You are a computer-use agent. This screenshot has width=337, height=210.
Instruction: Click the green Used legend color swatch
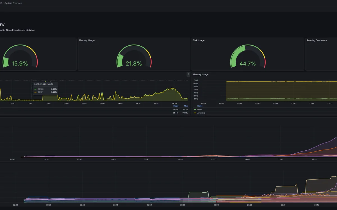tap(195, 109)
